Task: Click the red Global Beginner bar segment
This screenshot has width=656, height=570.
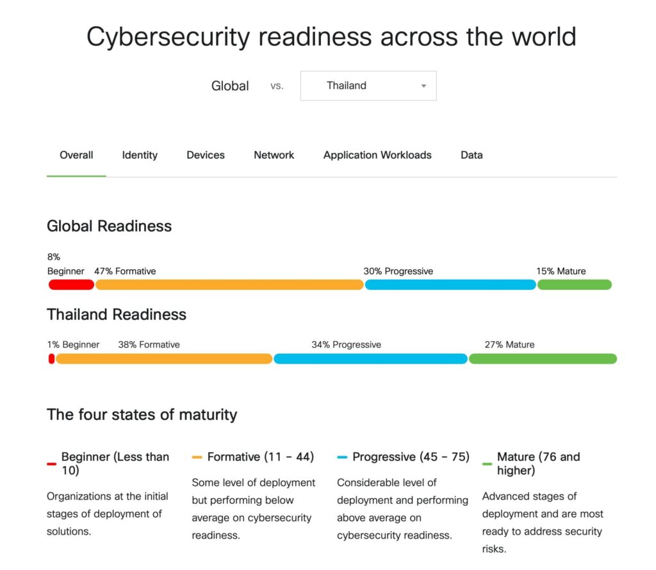Action: pos(71,285)
